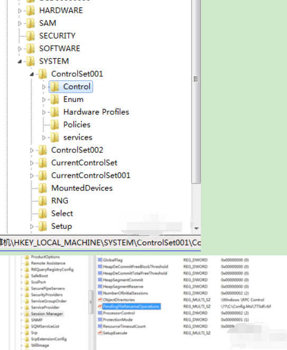Select the PendingFileRenameOperations value
The image size is (287, 350).
coord(131,307)
